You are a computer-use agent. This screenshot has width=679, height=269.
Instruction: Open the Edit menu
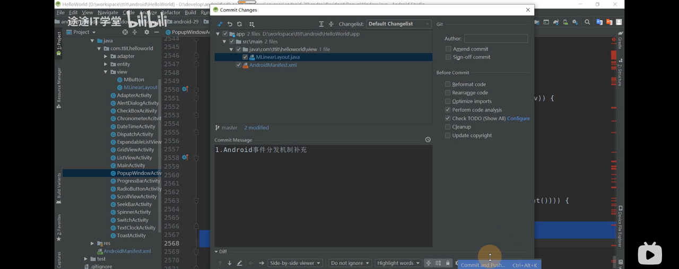click(x=73, y=12)
